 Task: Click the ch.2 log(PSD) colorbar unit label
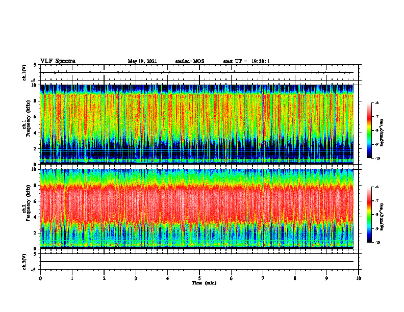tap(382, 217)
